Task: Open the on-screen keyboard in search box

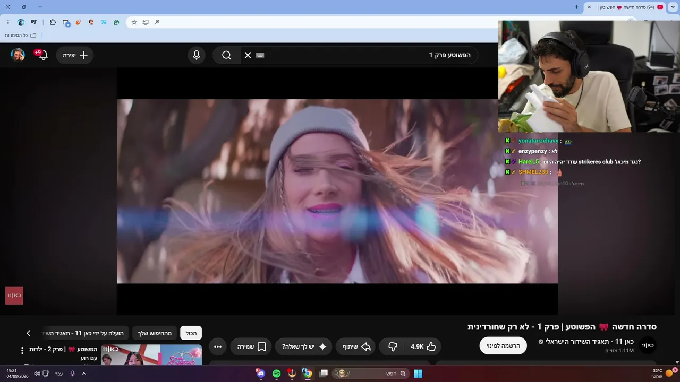Action: click(x=260, y=55)
